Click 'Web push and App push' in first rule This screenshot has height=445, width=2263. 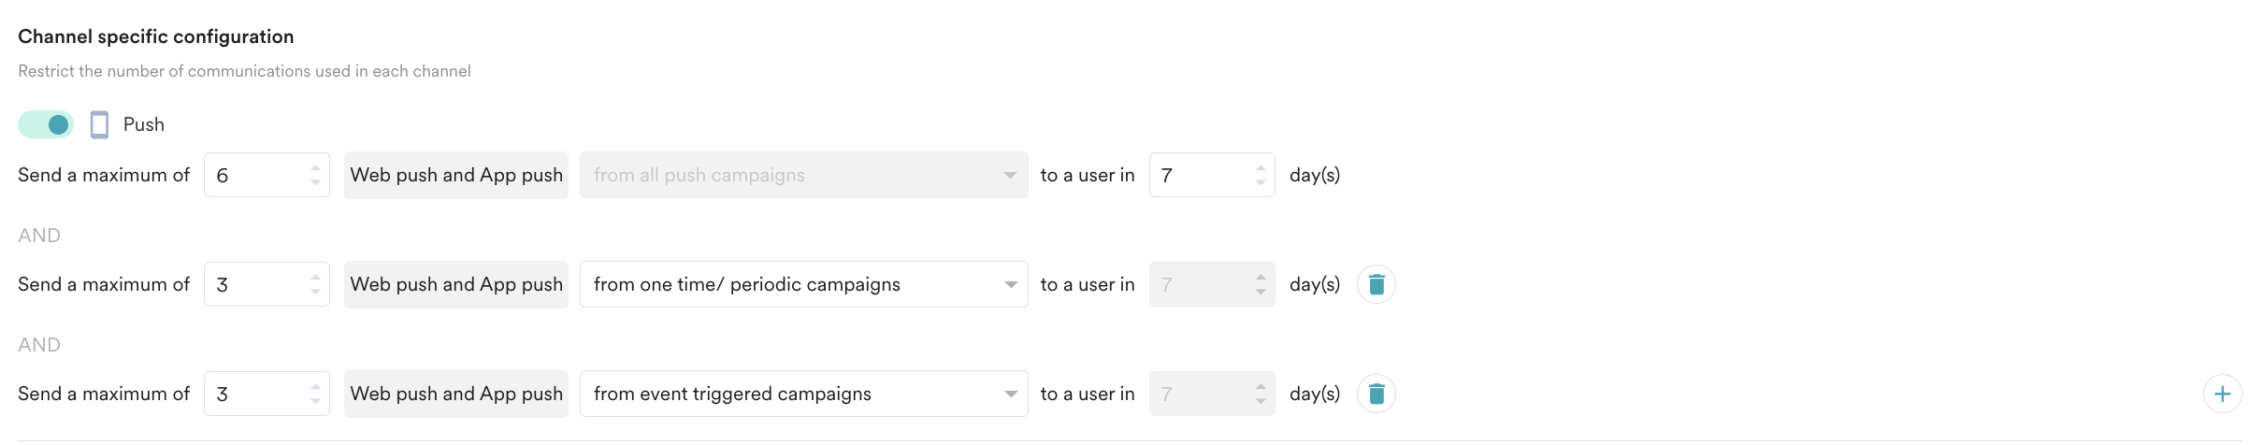click(456, 175)
